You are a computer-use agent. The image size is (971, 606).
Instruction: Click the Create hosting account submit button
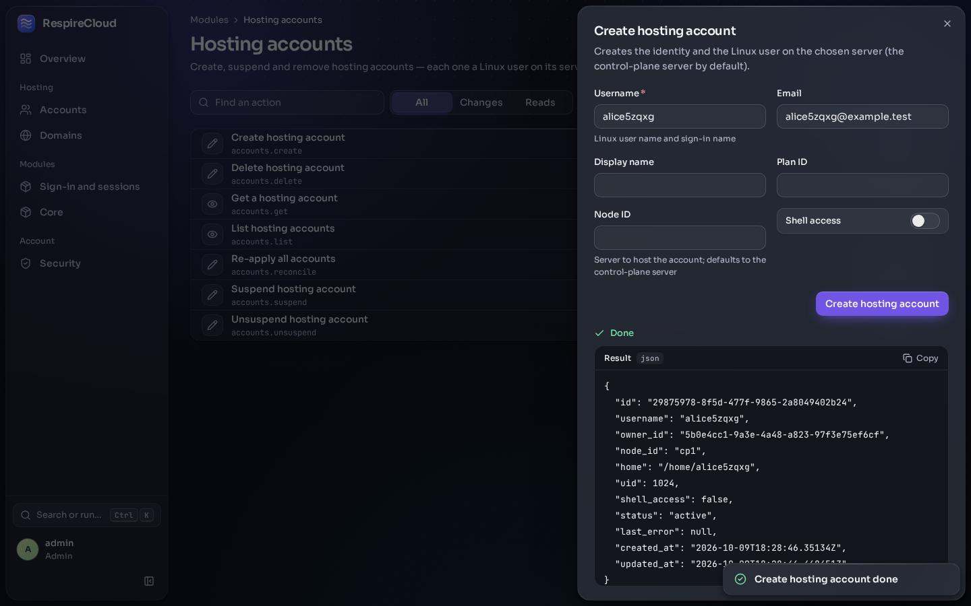tap(882, 304)
